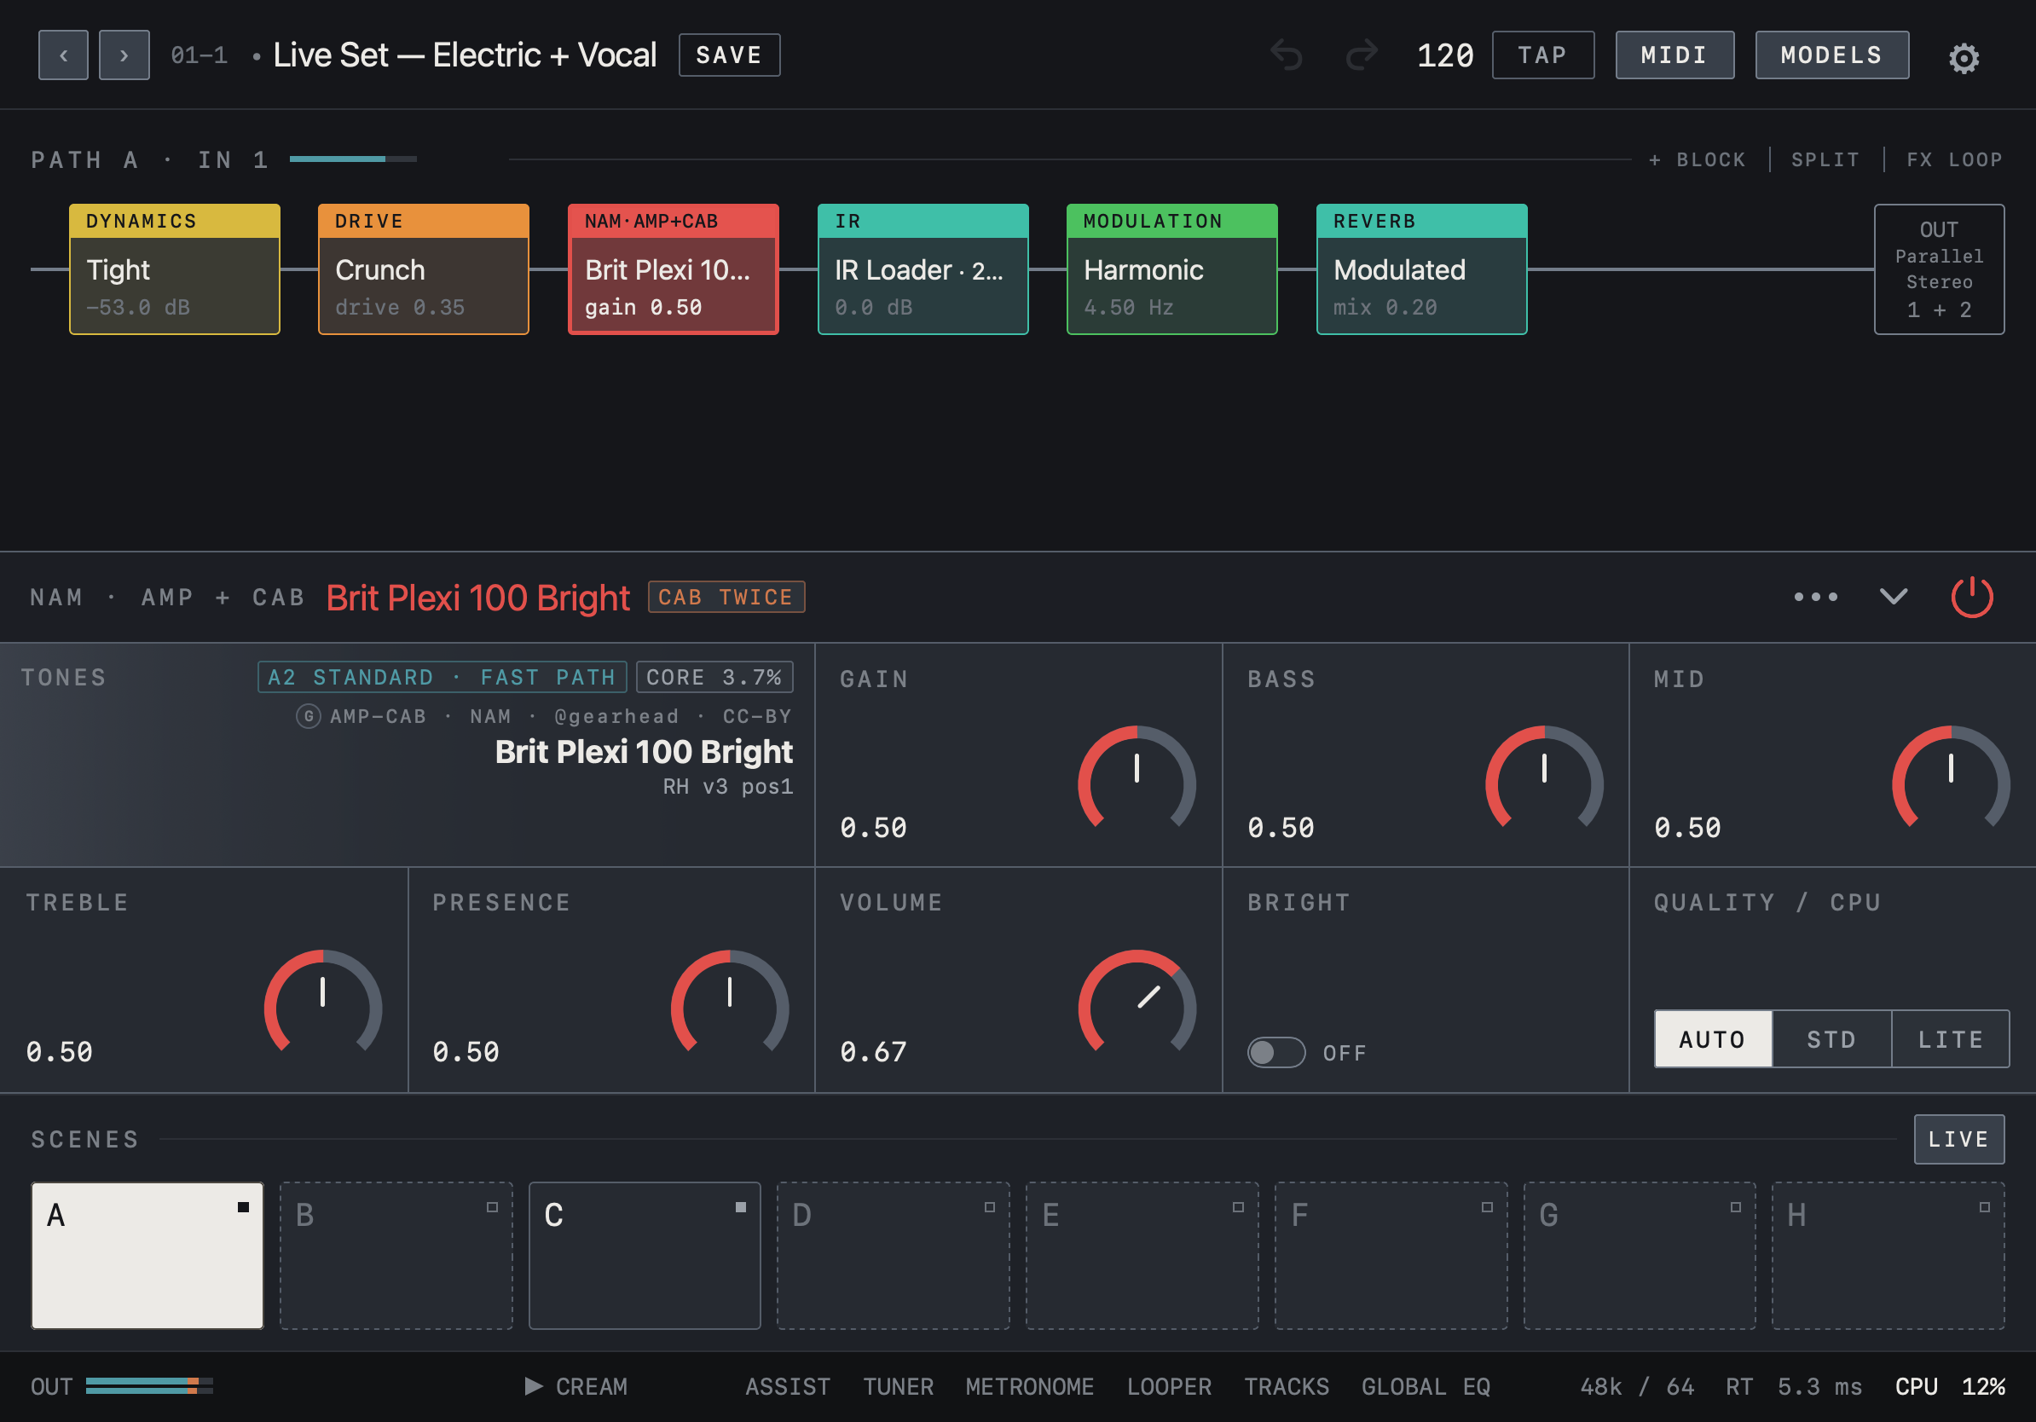Viewport: 2036px width, 1422px height.
Task: Toggle the Scene C marker square
Action: tap(740, 1206)
